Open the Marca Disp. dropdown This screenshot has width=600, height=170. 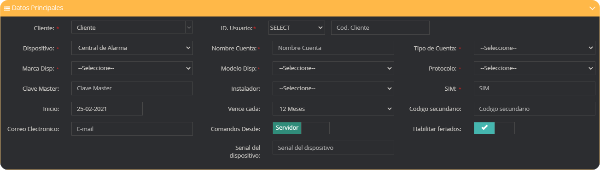pos(132,68)
